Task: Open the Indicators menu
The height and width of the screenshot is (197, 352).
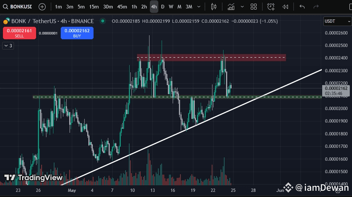Action: click(231, 7)
